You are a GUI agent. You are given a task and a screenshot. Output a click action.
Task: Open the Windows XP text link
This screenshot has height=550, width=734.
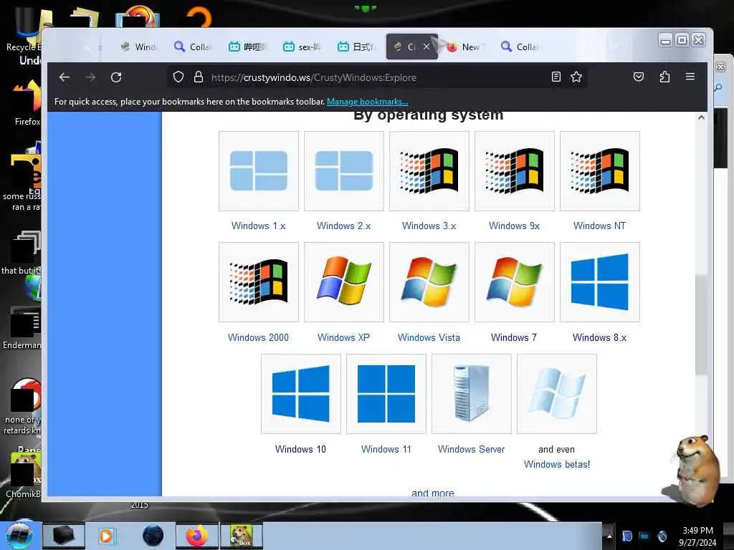point(343,337)
